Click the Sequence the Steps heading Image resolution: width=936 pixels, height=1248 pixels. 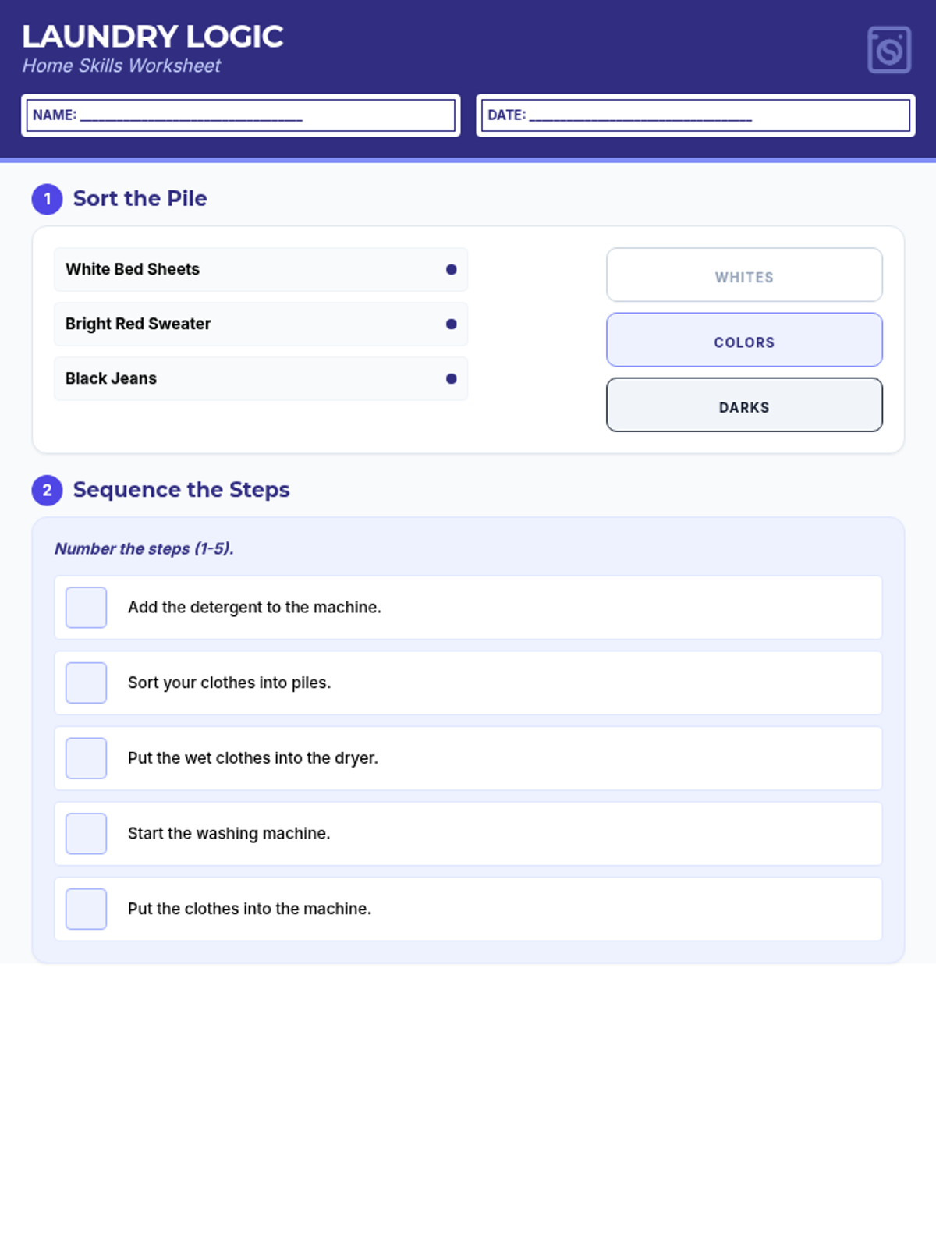tap(181, 490)
